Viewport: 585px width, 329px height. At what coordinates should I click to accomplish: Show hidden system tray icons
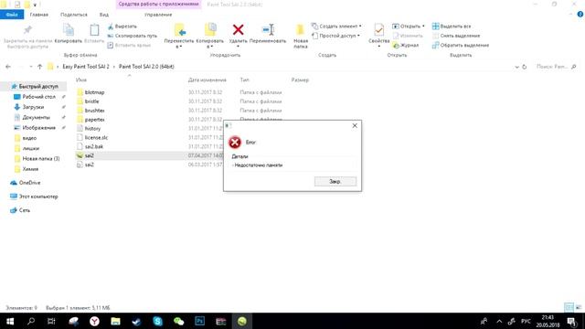tap(499, 321)
